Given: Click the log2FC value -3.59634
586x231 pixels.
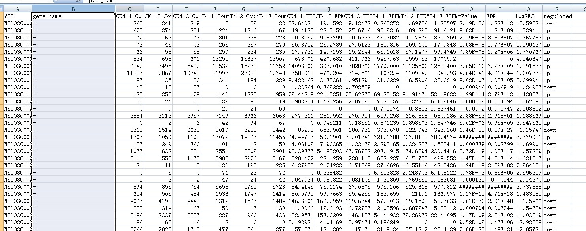Looking at the screenshot, I should [x=528, y=23].
